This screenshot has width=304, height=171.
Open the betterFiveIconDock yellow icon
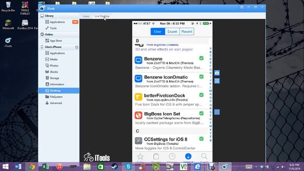[x=138, y=97]
